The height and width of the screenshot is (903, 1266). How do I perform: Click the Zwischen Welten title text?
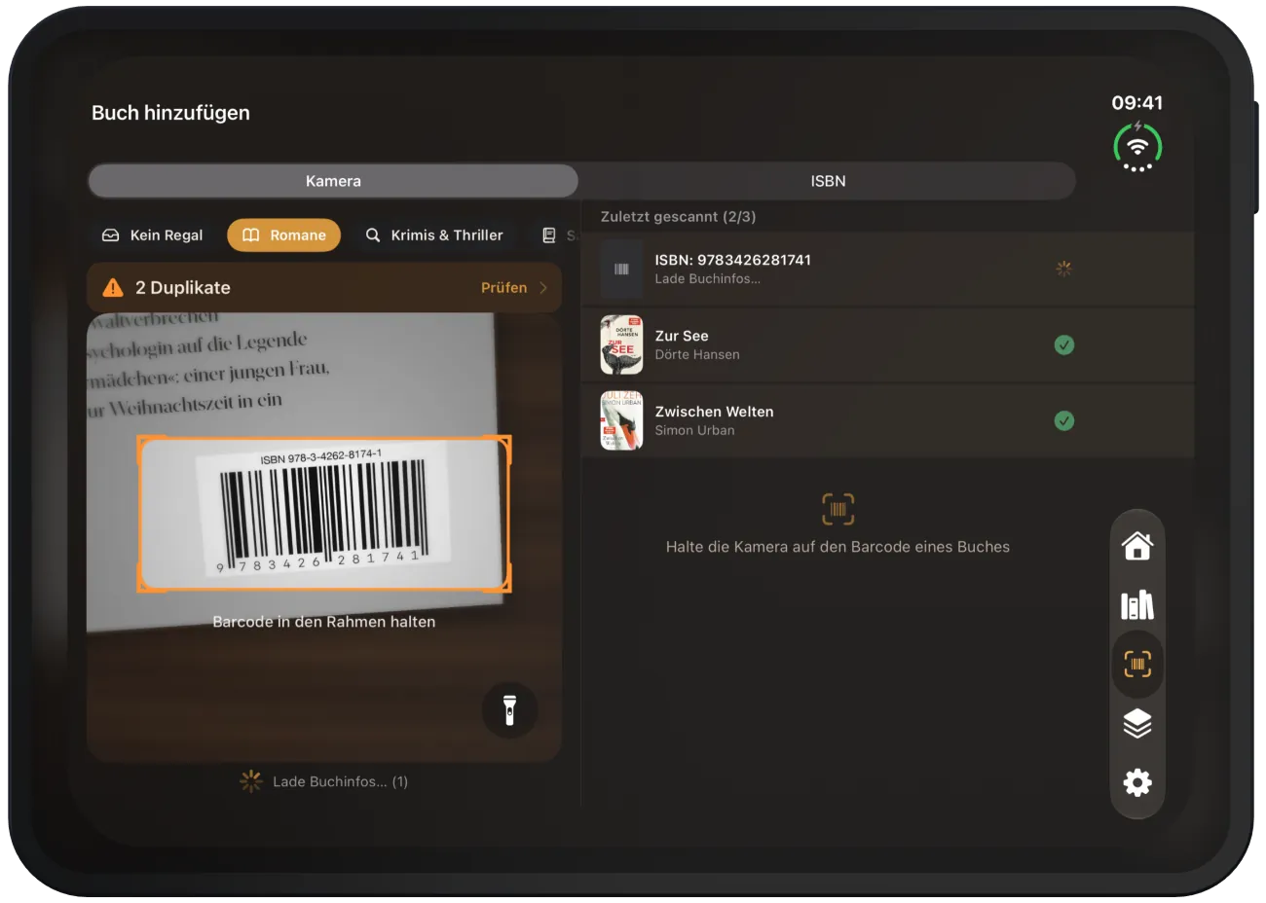(714, 412)
